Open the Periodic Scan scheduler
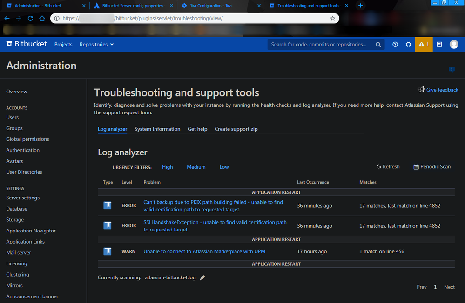The image size is (465, 303). click(x=432, y=167)
